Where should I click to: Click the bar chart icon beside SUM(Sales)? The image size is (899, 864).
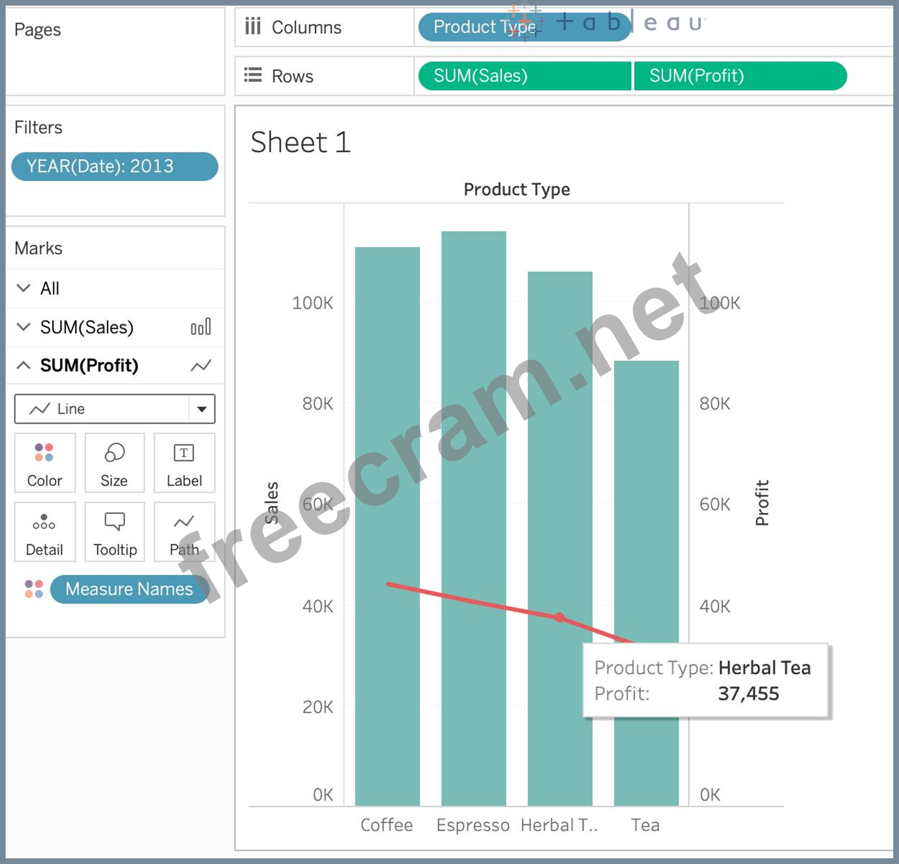pos(201,327)
